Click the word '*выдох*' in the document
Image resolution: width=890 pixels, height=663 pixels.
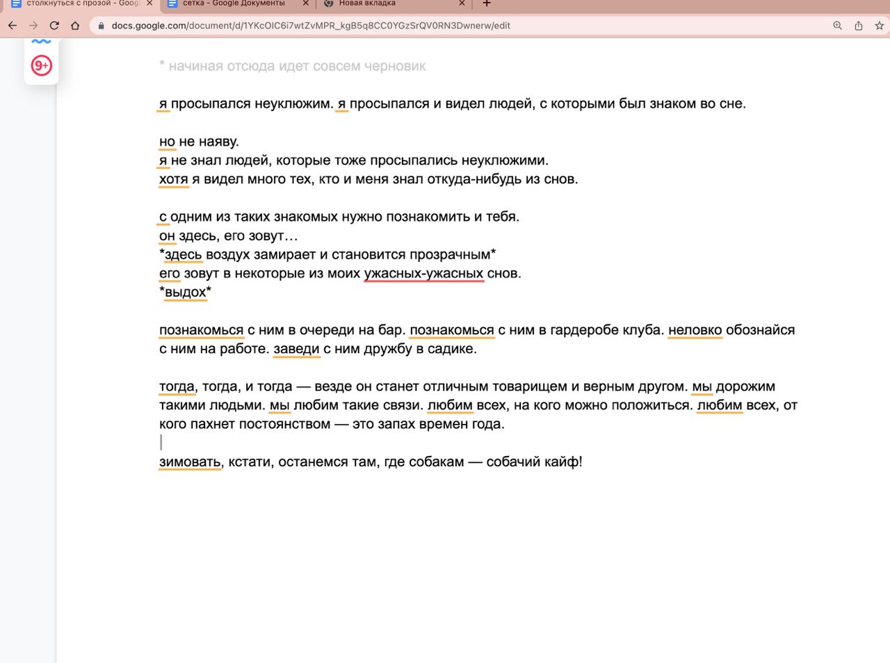(x=186, y=293)
